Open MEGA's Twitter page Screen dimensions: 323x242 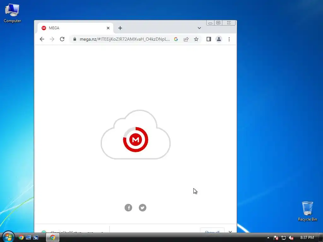click(x=143, y=208)
